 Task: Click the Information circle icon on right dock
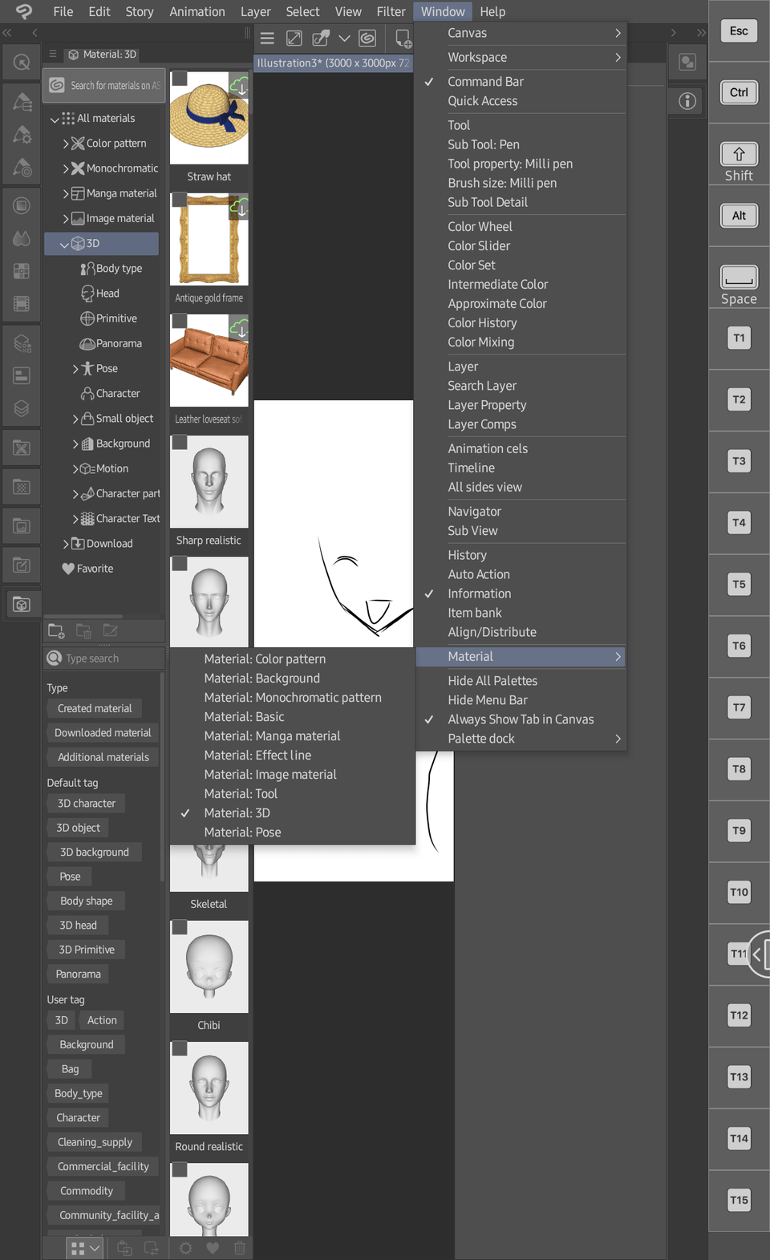(687, 101)
